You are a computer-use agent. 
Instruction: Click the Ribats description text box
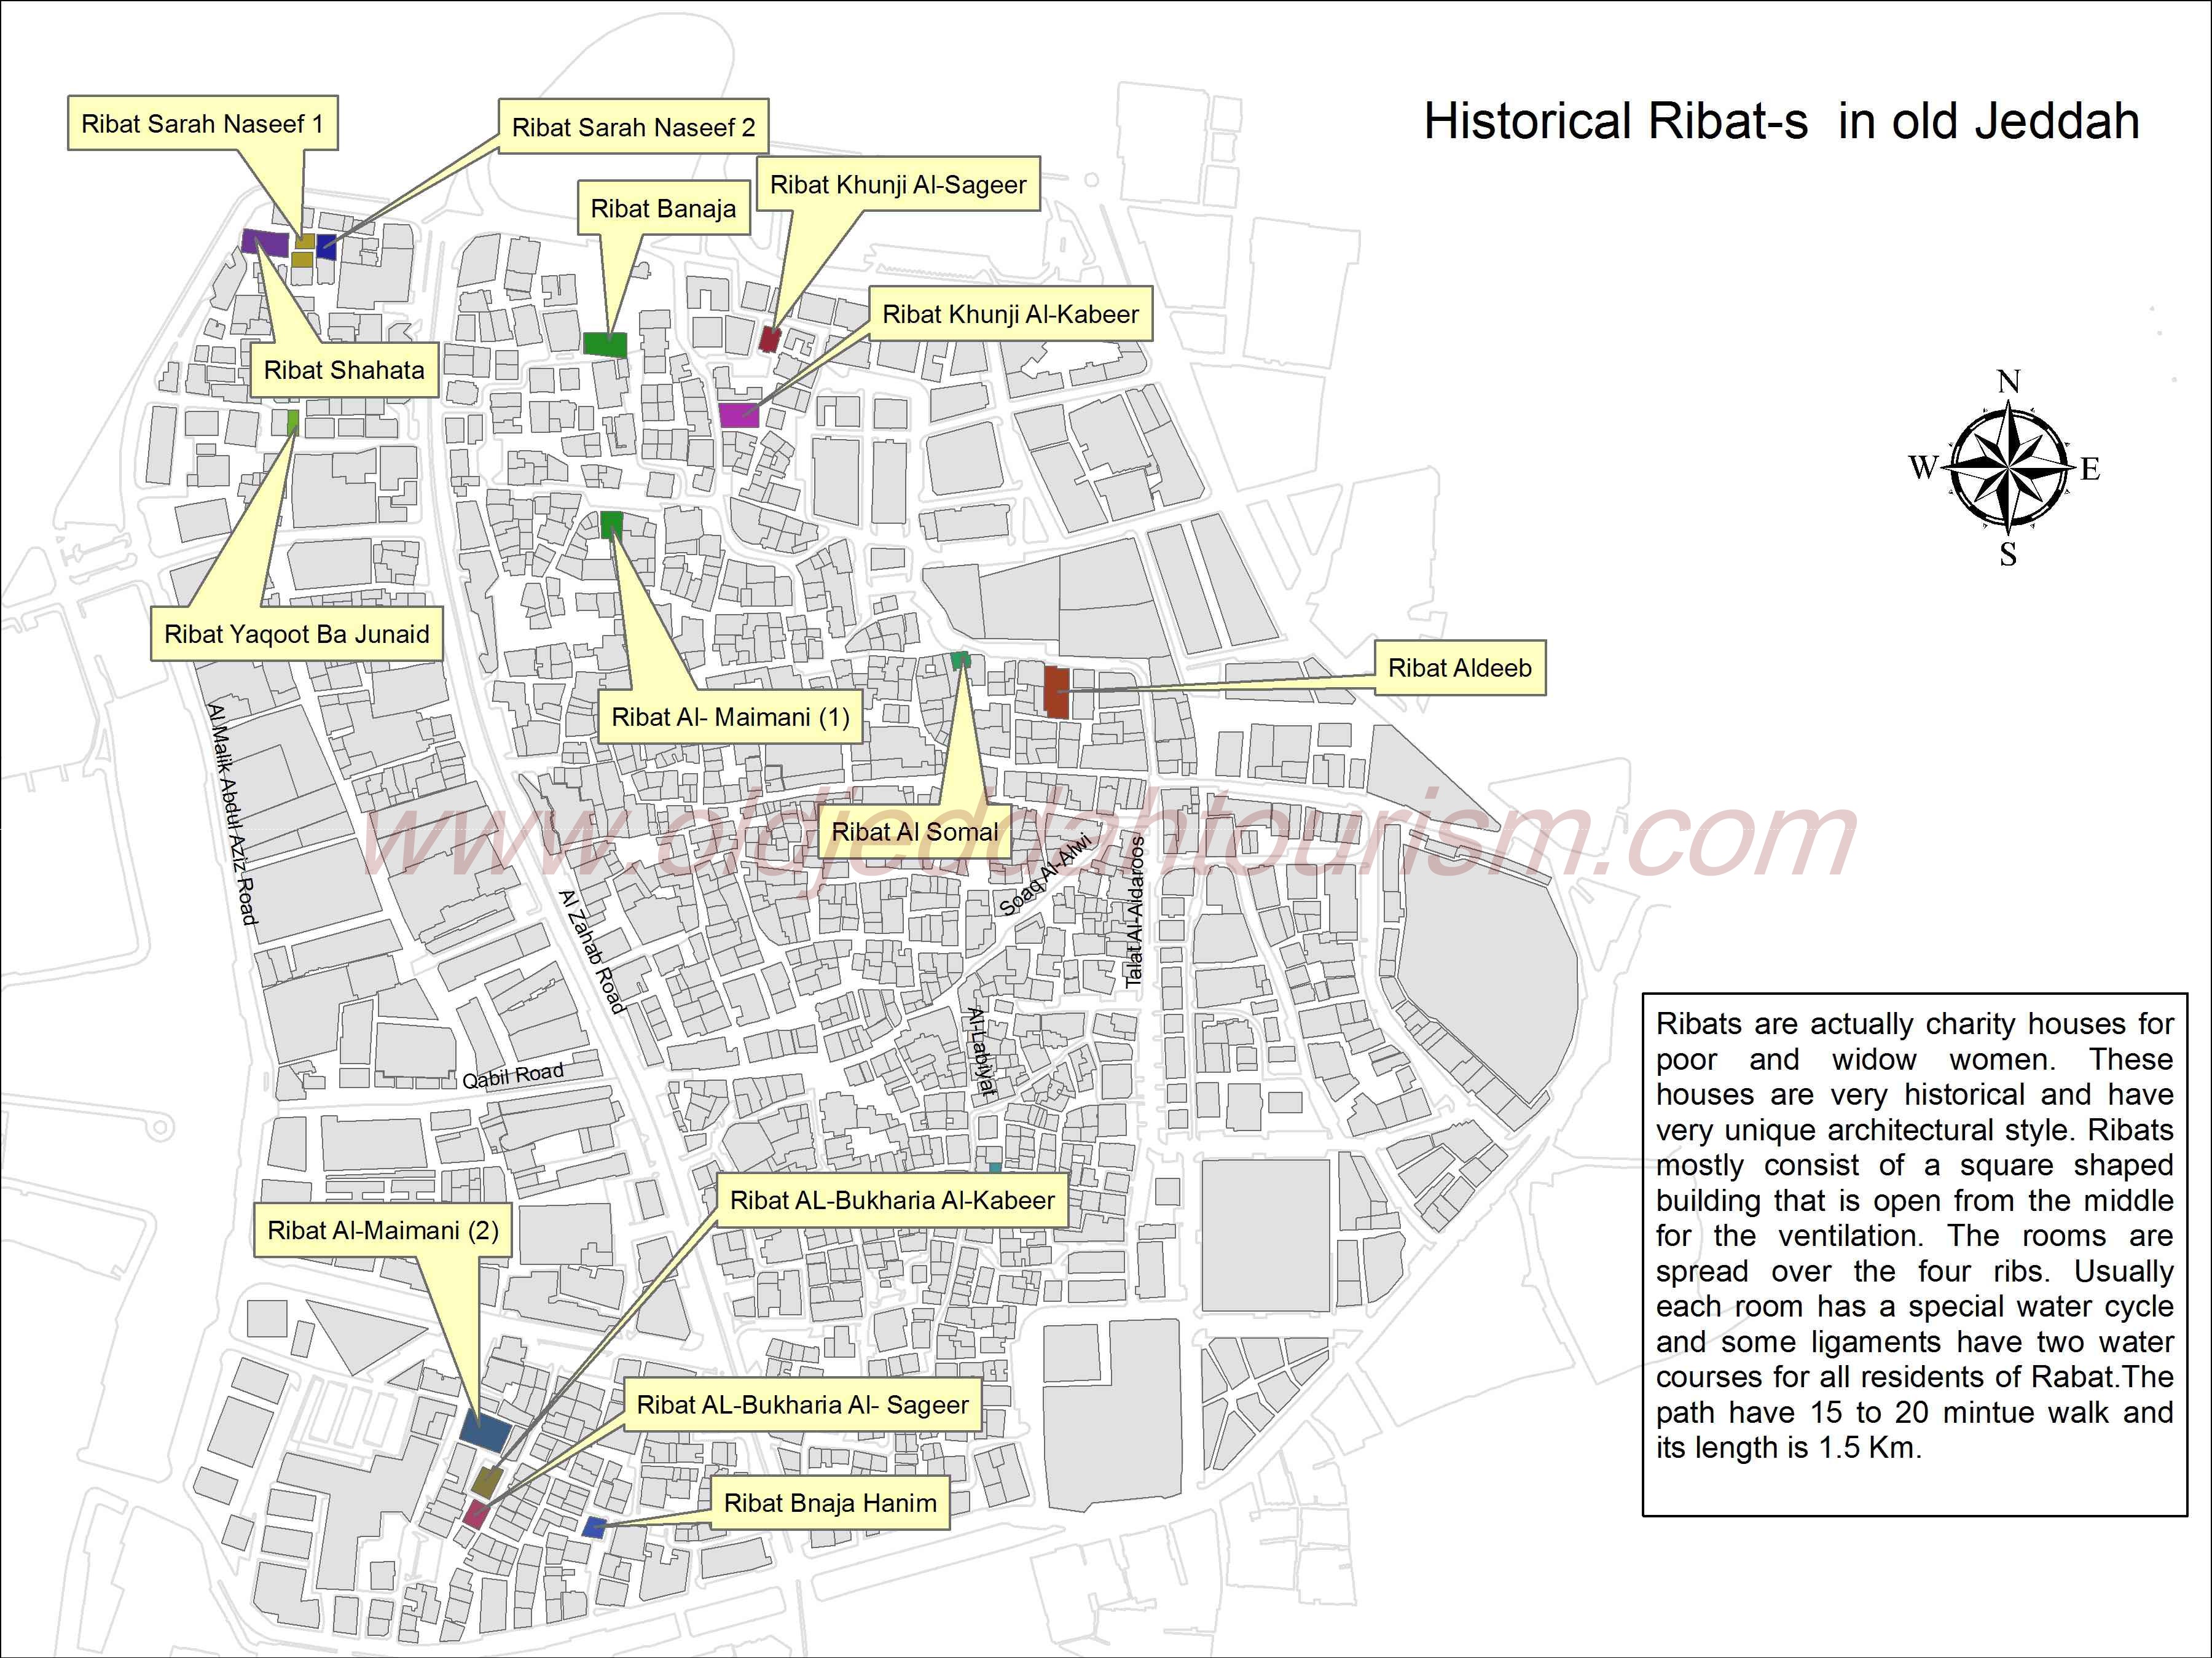[x=1914, y=1254]
